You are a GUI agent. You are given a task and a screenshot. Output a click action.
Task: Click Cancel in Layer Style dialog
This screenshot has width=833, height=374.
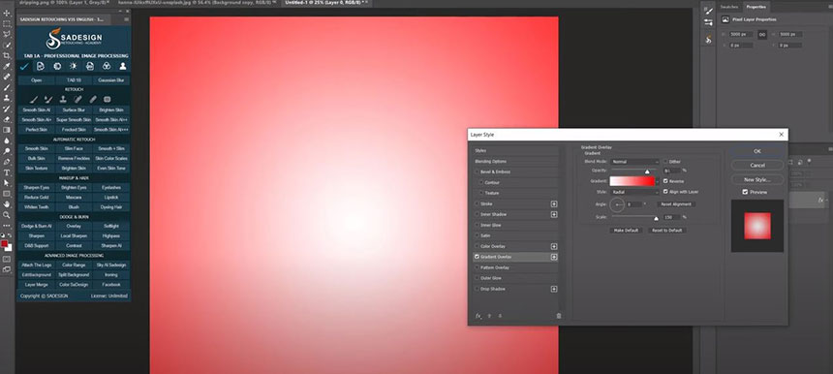tap(757, 166)
